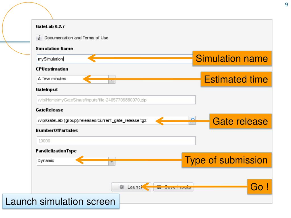Click the GateRelease path field
Viewport: 291px width, 218px height.
[x=112, y=120]
